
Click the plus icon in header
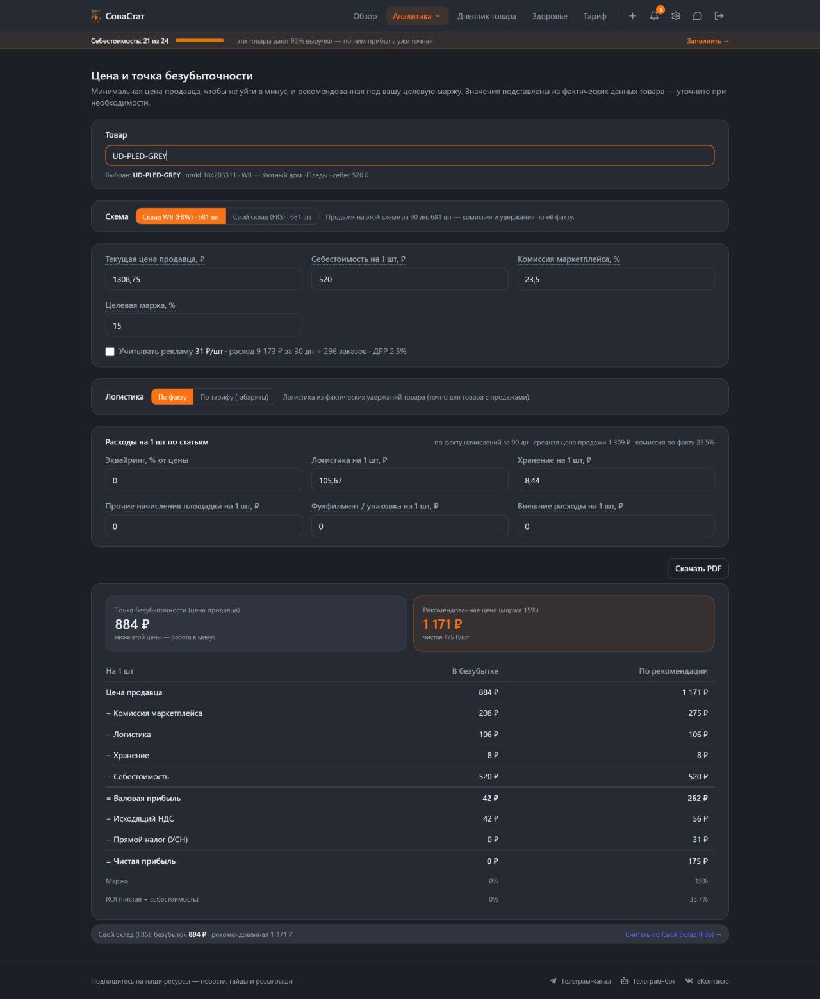(x=632, y=16)
